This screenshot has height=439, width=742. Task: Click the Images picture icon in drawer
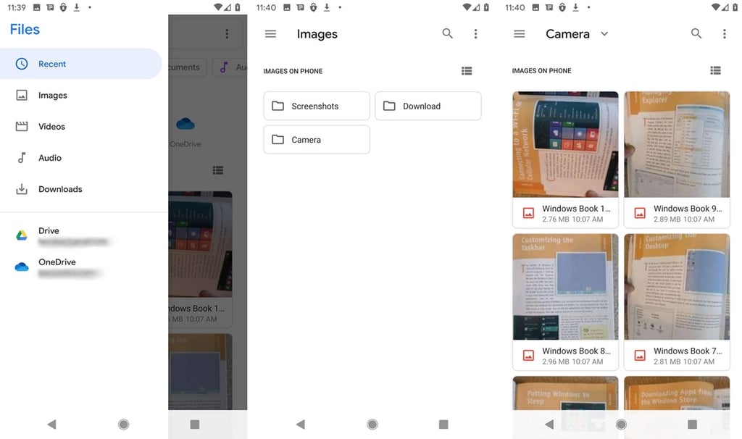click(22, 95)
